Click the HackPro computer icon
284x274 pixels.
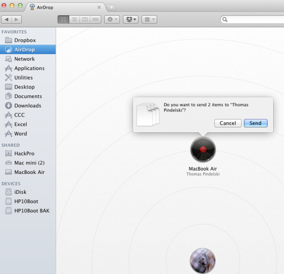(9, 154)
